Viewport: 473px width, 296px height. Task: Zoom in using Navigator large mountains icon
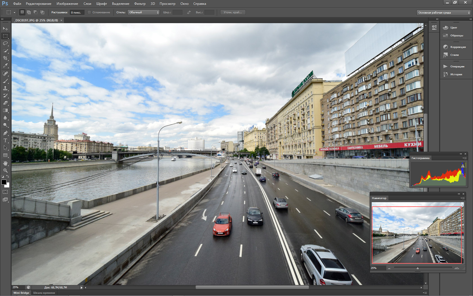tap(457, 268)
